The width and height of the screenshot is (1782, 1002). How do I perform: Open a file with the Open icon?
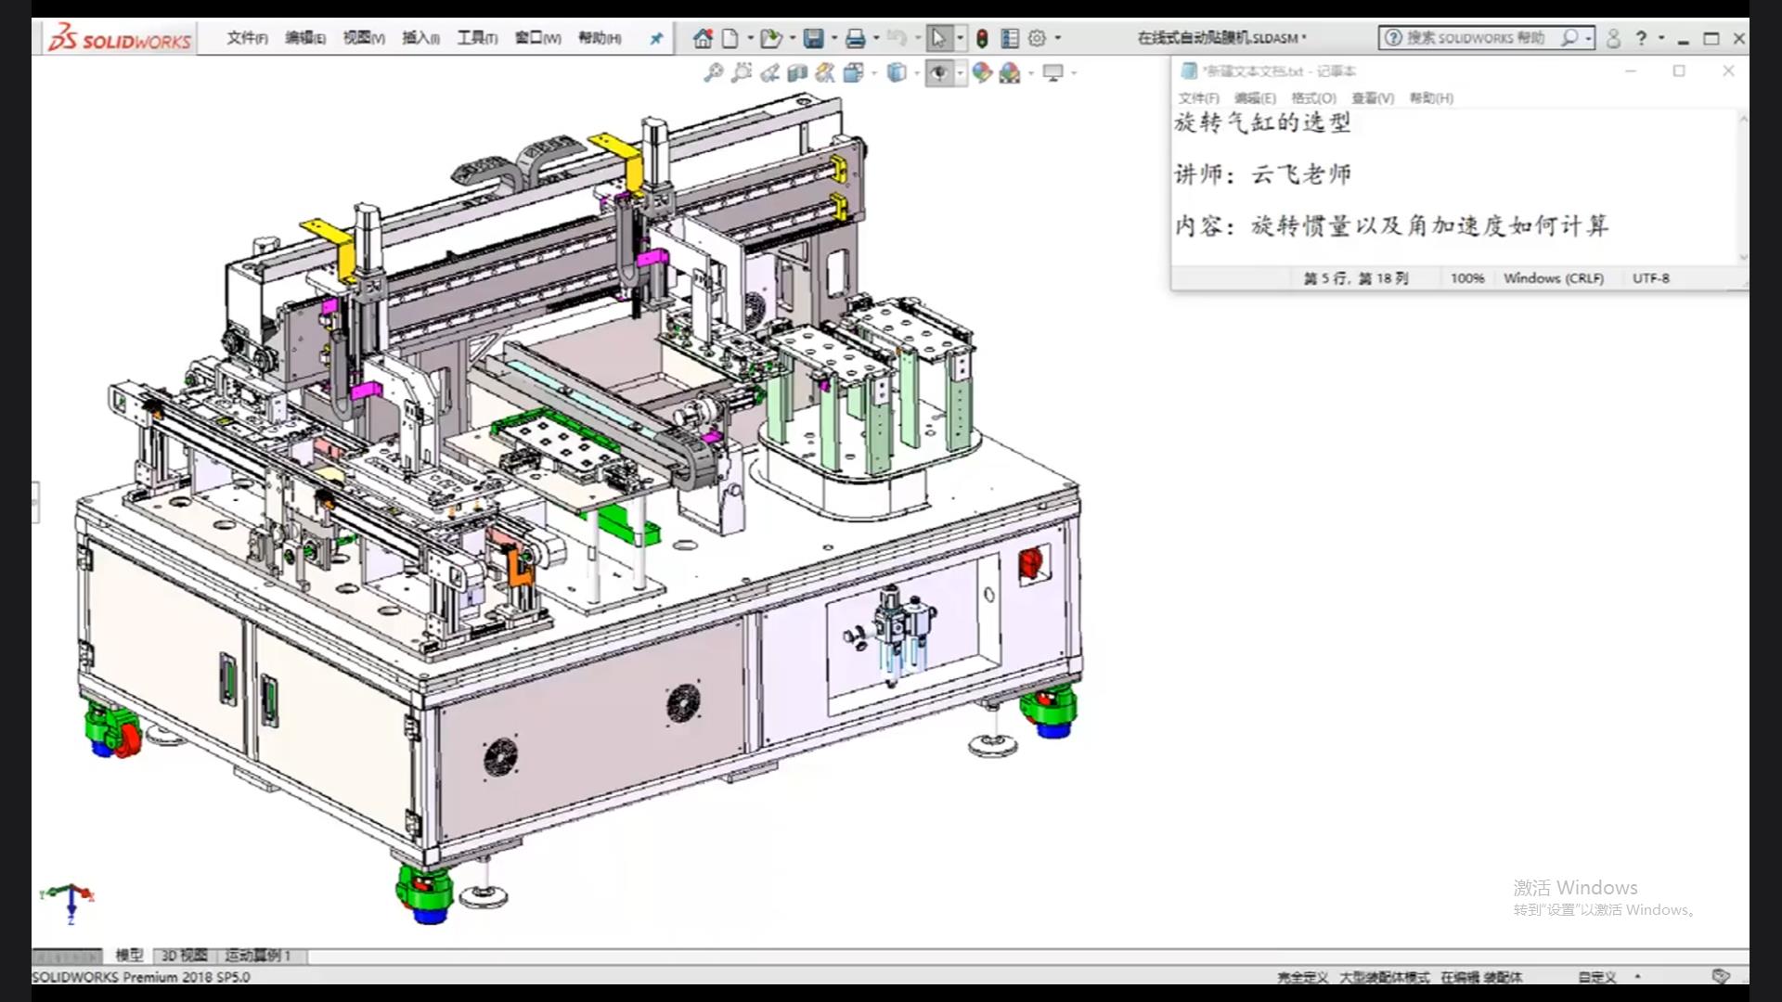[x=769, y=38]
